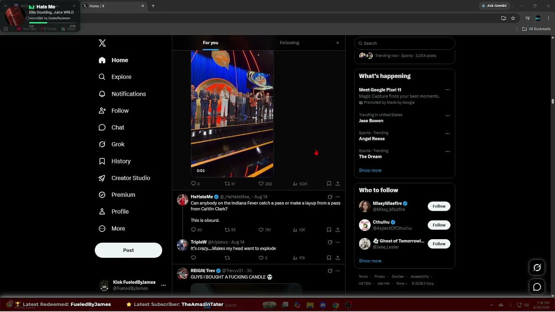The width and height of the screenshot is (555, 312).
Task: Show more under Who to follow
Action: [370, 261]
